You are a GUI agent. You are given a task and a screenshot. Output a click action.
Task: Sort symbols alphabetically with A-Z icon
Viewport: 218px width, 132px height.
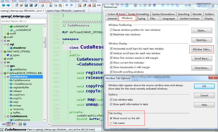(x=4, y=124)
